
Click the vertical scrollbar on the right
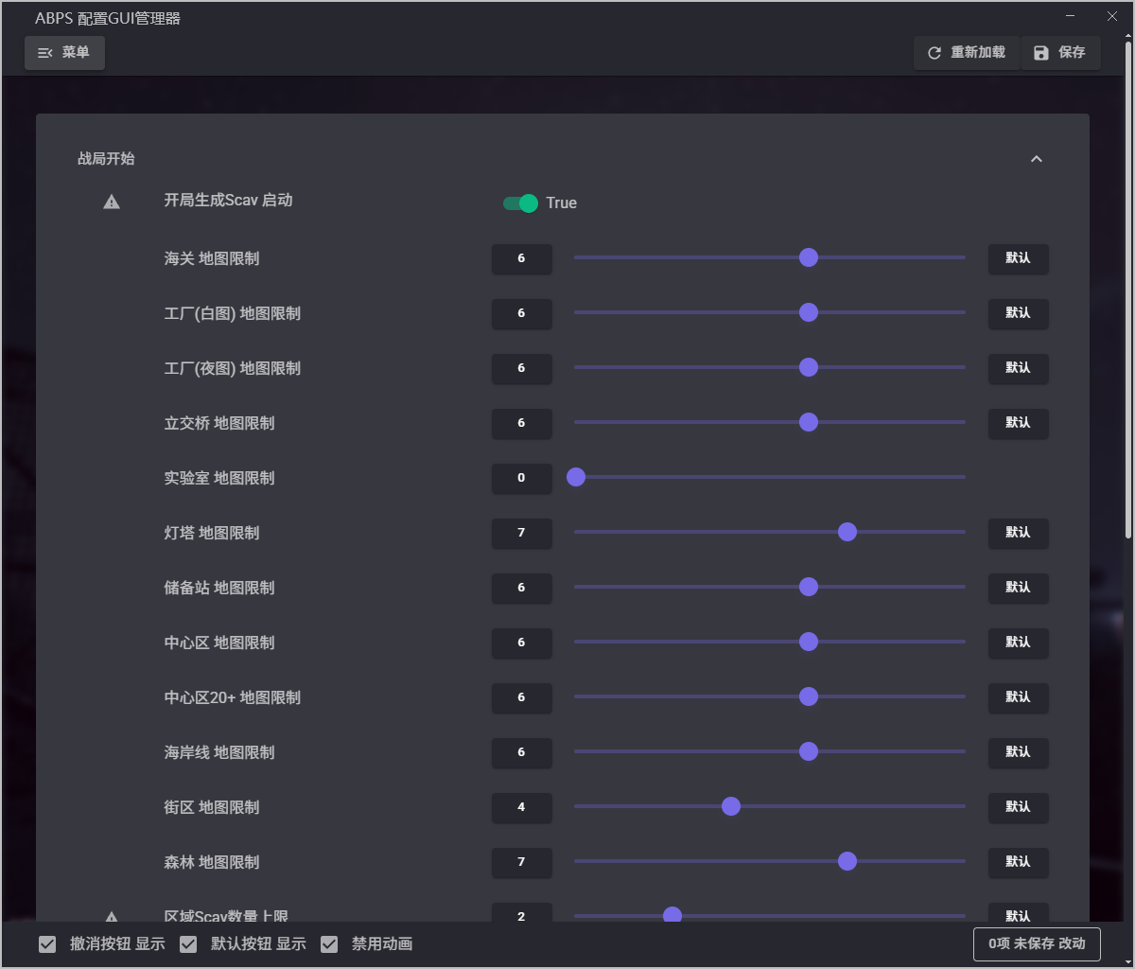tap(1127, 284)
